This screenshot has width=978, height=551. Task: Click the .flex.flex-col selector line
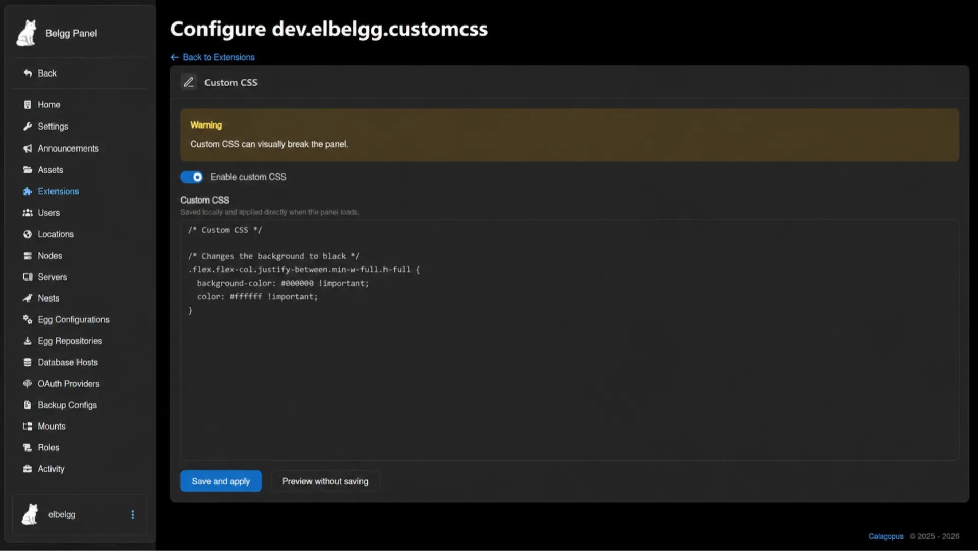click(x=304, y=269)
